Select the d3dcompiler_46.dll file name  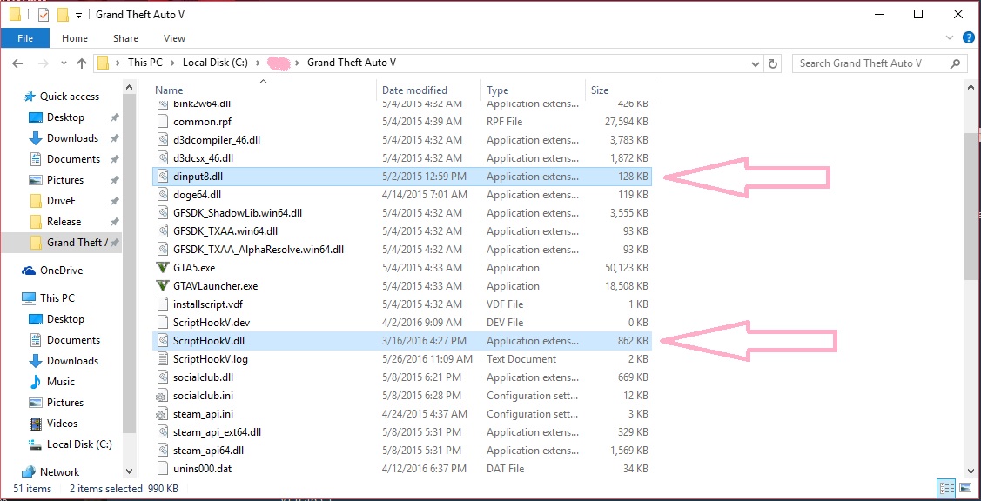[x=217, y=140]
